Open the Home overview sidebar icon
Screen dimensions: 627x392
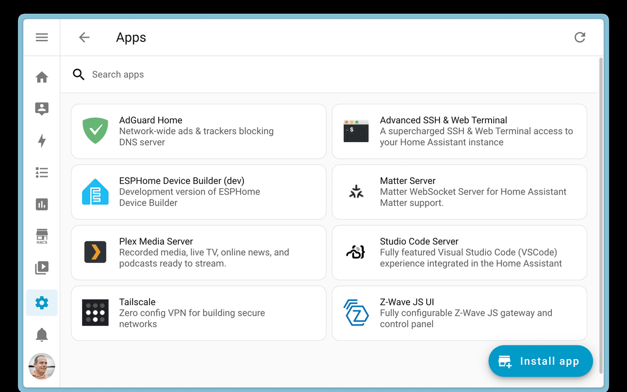point(42,77)
